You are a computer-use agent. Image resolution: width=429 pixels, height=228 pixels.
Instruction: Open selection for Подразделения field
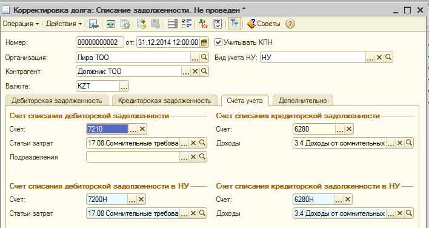coord(184,157)
